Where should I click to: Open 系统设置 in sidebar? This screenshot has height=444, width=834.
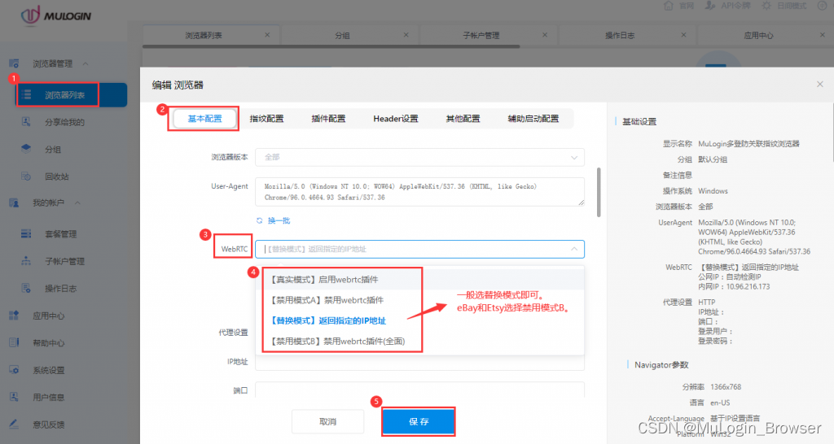click(x=48, y=370)
